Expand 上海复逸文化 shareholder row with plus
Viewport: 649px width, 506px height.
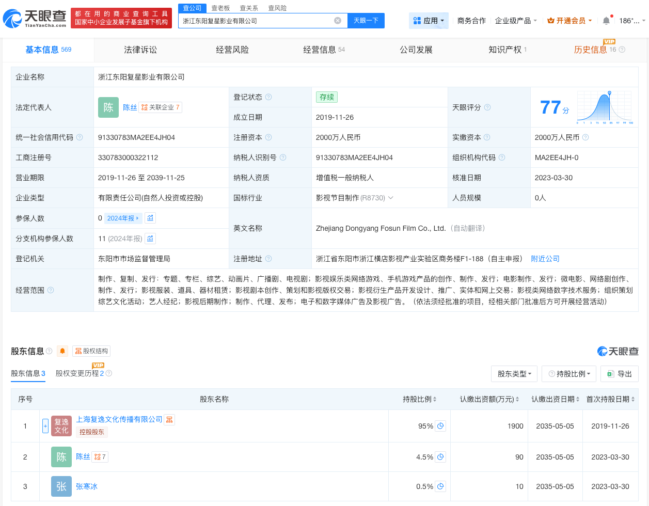point(45,426)
